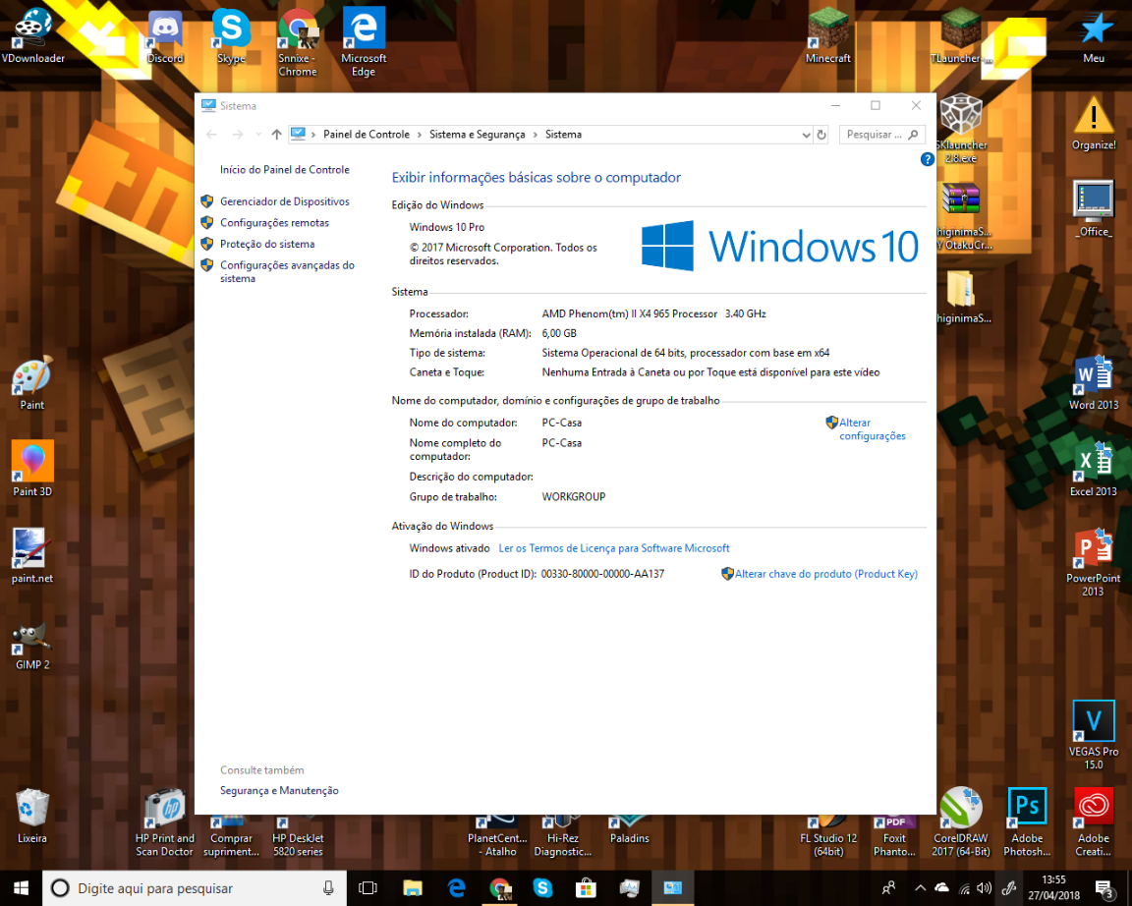Select the Paint 3D desktop shortcut

pos(32,468)
